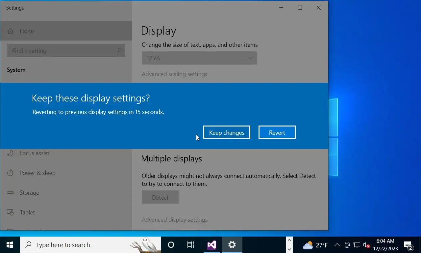This screenshot has width=421, height=253.
Task: Click the settings search magnifier icon
Action: (x=119, y=50)
